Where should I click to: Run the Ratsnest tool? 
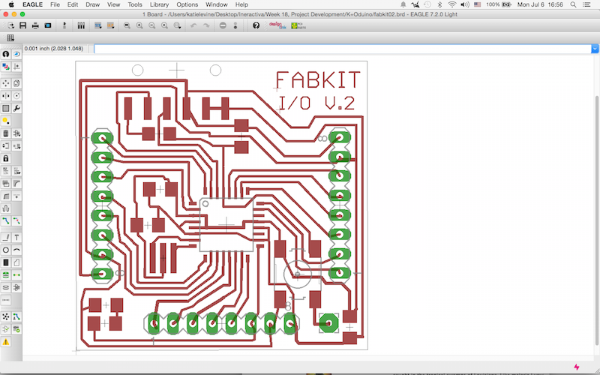6,316
